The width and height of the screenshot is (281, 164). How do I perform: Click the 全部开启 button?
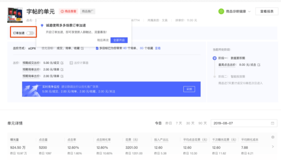coord(119,40)
